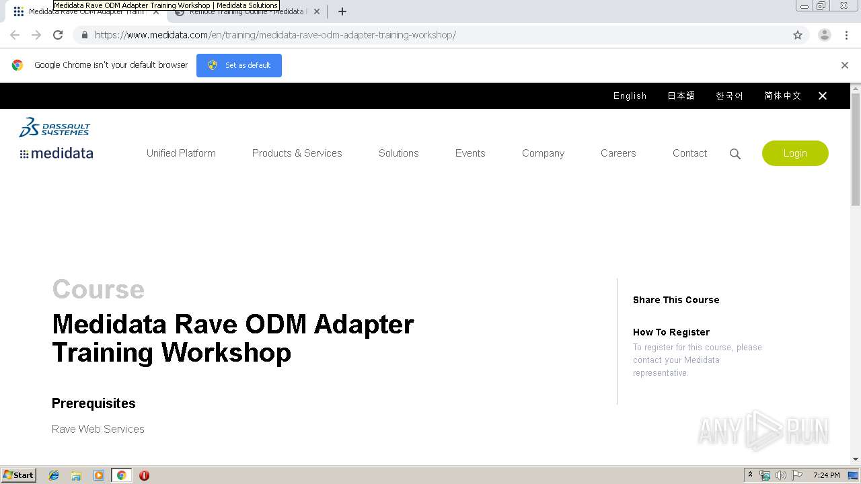The height and width of the screenshot is (484, 861).
Task: Open the media player taskbar icon
Action: (x=99, y=475)
